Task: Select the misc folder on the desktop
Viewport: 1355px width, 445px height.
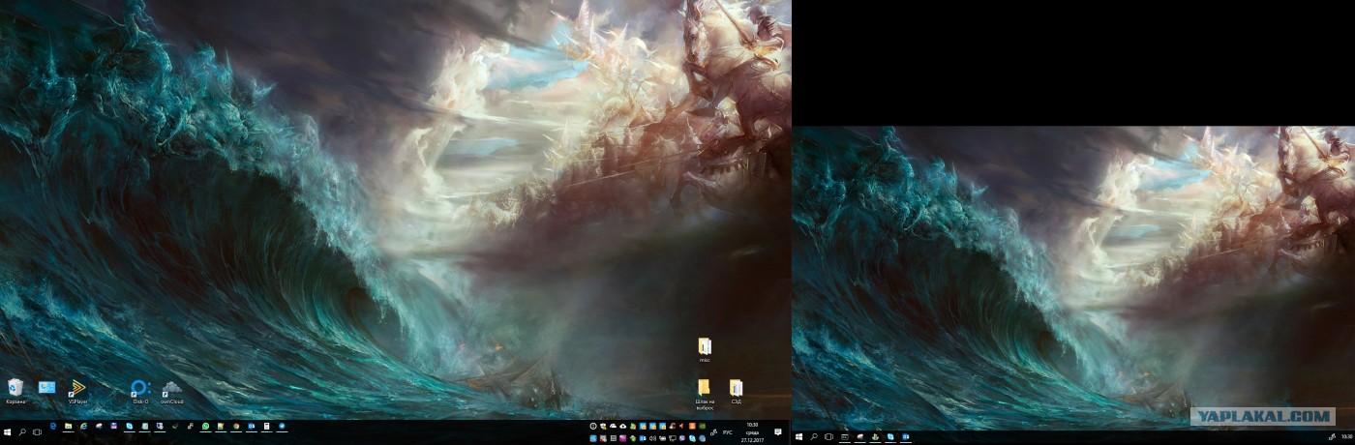Action: [705, 347]
